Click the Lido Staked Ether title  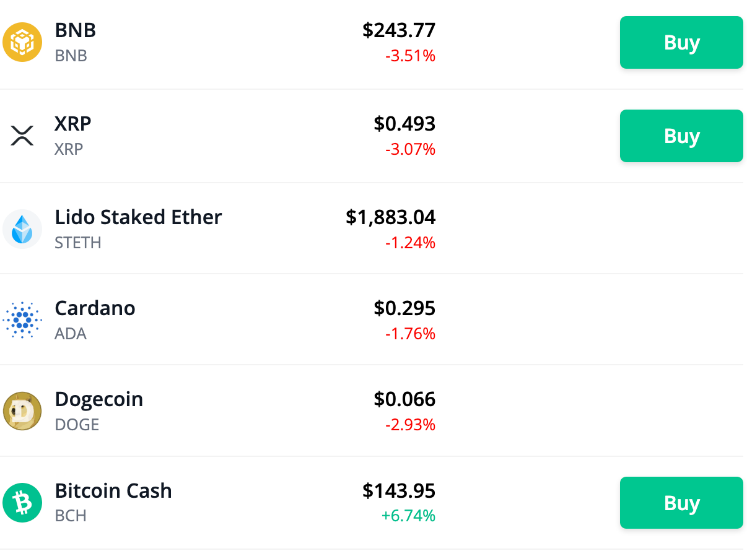(x=138, y=217)
